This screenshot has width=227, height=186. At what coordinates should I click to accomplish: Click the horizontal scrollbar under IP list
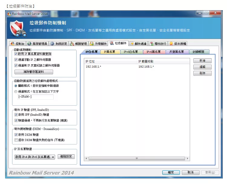point(137,159)
